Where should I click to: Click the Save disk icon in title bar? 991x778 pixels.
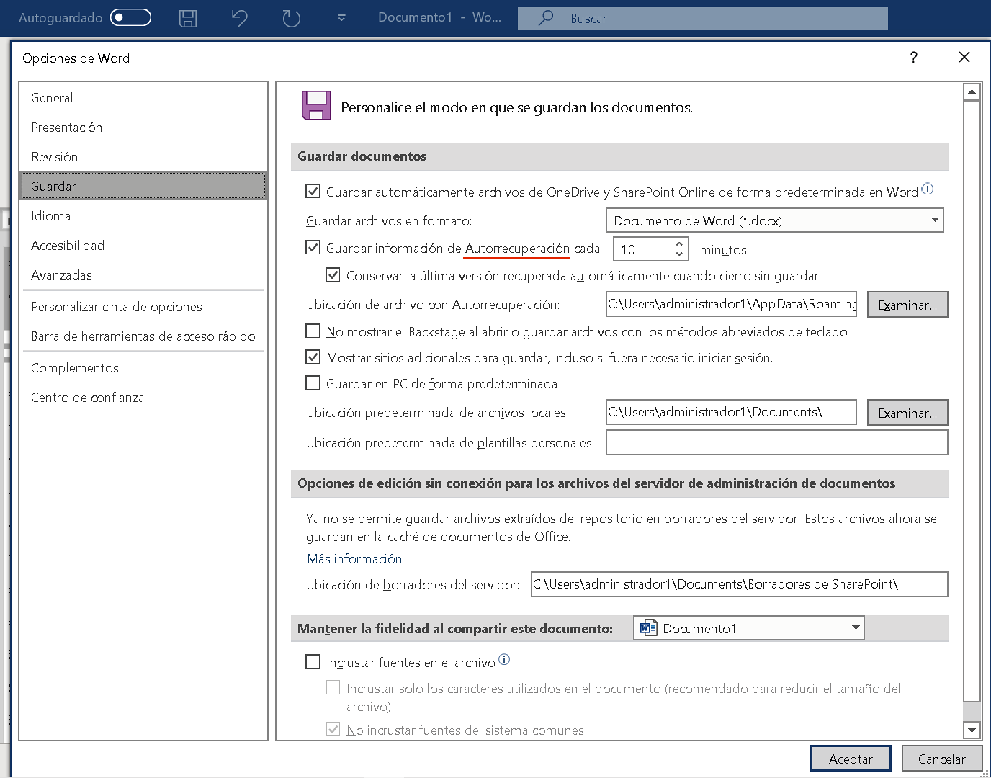click(x=188, y=18)
